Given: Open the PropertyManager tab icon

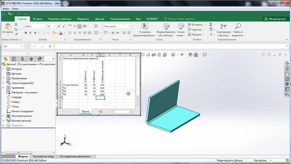Looking at the screenshot, I should 14,59.
